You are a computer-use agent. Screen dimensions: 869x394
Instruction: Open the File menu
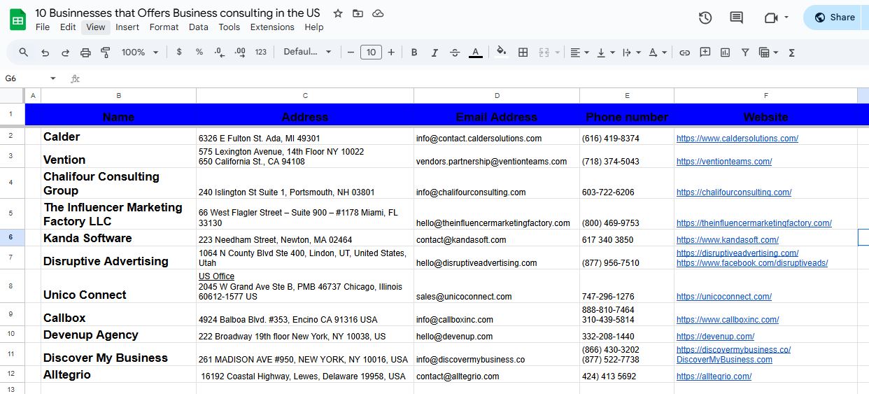[43, 27]
